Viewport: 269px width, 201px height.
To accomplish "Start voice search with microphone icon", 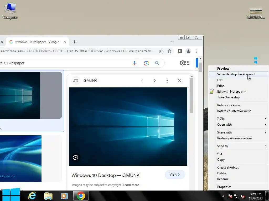I will coord(134,63).
